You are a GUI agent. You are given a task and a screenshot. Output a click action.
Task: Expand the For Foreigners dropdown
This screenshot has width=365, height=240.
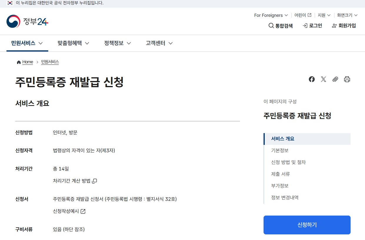pyautogui.click(x=271, y=15)
